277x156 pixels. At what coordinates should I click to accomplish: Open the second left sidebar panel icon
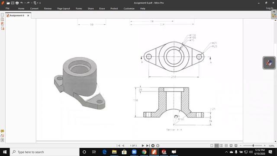point(2,19)
